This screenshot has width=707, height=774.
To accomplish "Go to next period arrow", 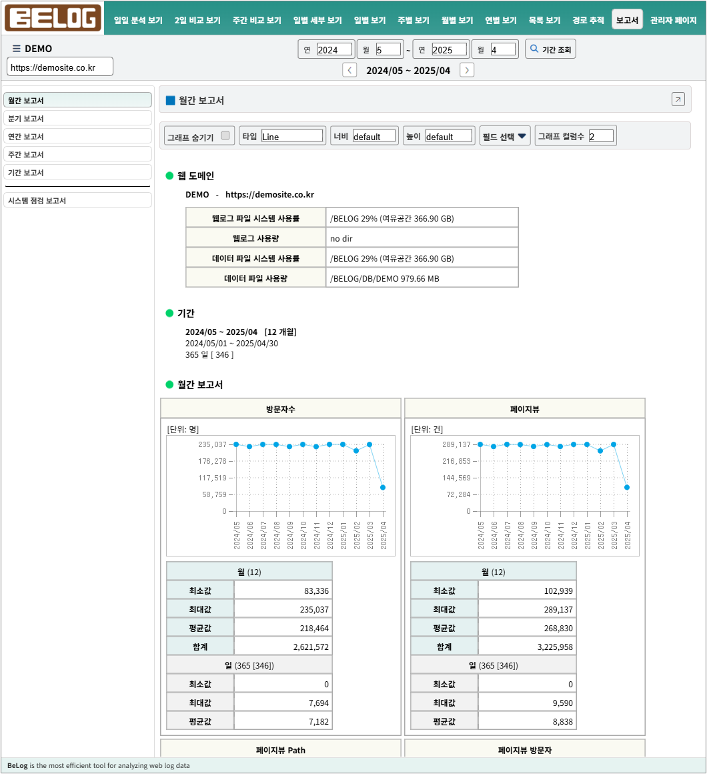I will [x=467, y=70].
